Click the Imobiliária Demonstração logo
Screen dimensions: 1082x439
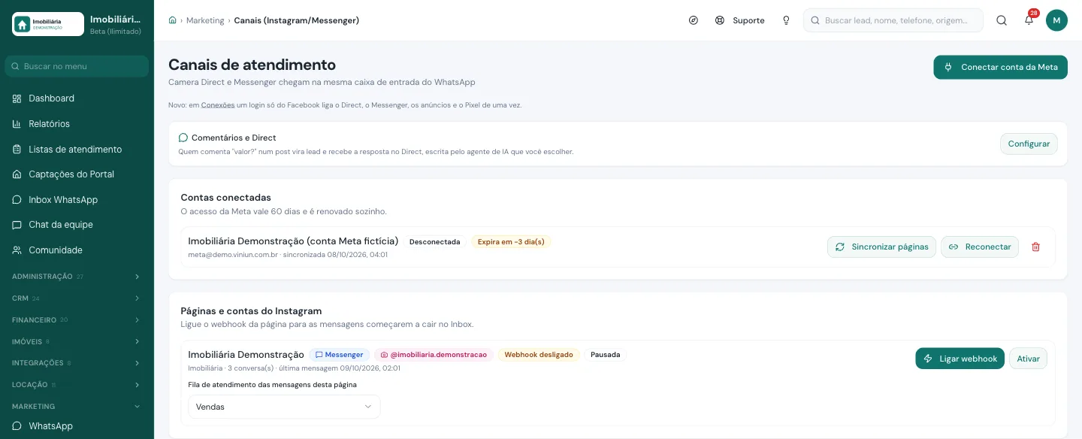click(x=48, y=24)
